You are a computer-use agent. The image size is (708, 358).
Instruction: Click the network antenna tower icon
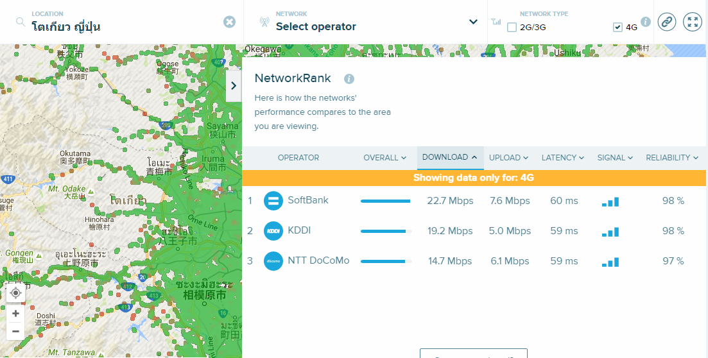coord(264,22)
